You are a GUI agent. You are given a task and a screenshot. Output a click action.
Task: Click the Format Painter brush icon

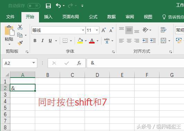click(20, 43)
